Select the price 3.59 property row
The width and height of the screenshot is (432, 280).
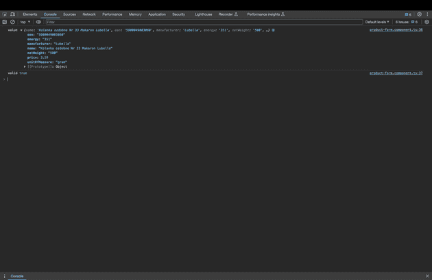click(38, 58)
